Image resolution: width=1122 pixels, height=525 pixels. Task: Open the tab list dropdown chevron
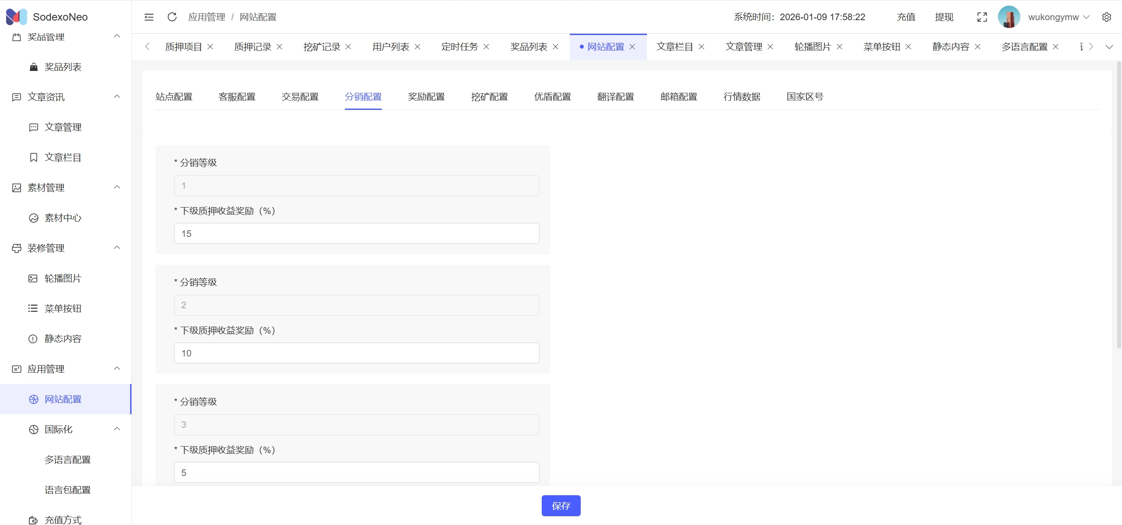tap(1109, 47)
